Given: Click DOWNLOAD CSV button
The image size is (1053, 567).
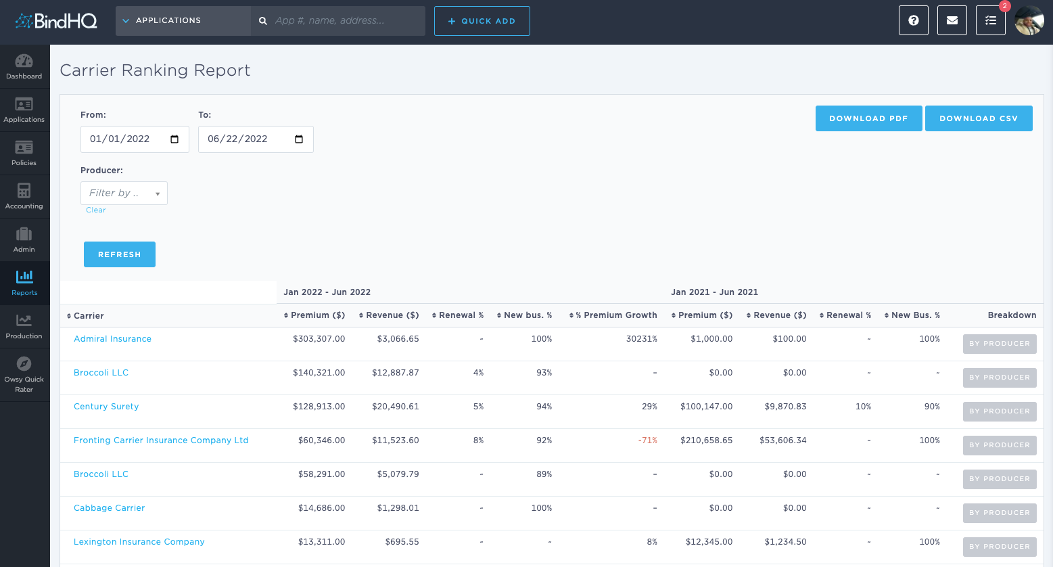Looking at the screenshot, I should [979, 118].
